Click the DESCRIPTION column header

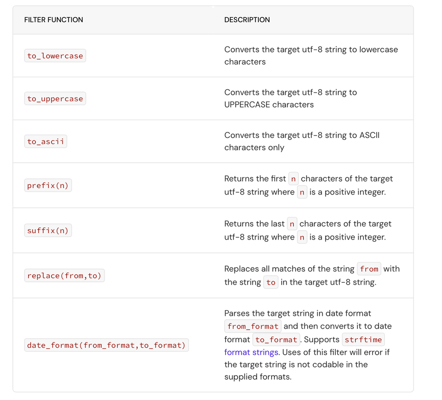click(247, 20)
